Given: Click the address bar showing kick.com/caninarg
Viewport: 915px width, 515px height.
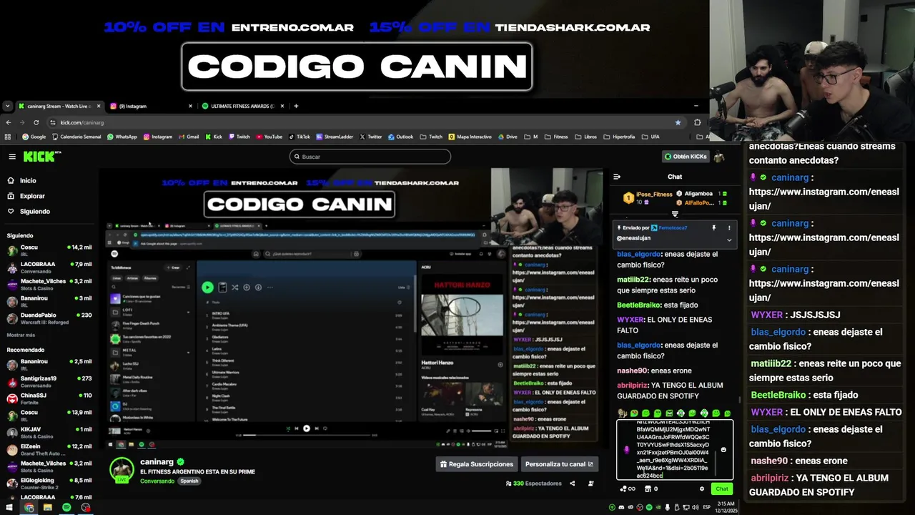Looking at the screenshot, I should [x=365, y=122].
